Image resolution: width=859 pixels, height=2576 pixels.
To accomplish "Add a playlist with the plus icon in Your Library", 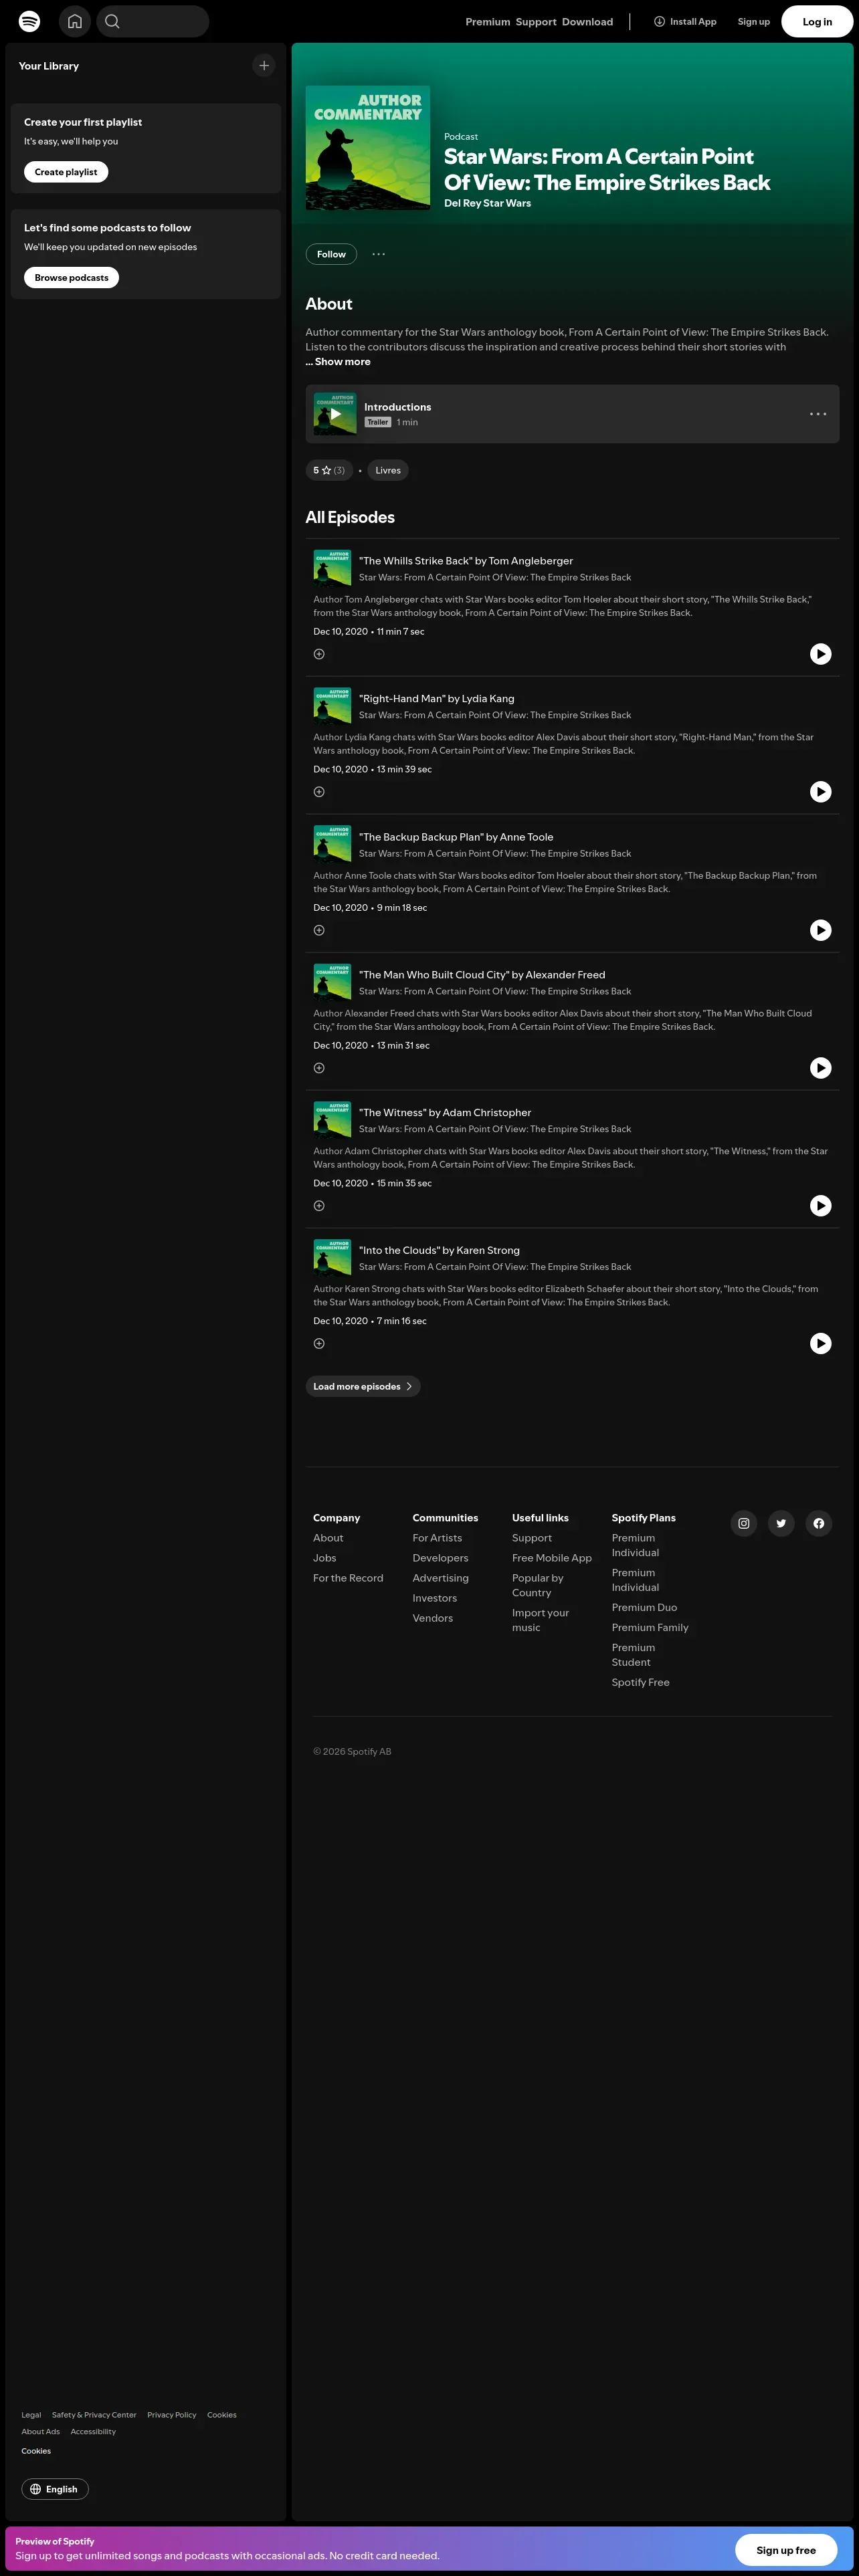I will tap(264, 66).
